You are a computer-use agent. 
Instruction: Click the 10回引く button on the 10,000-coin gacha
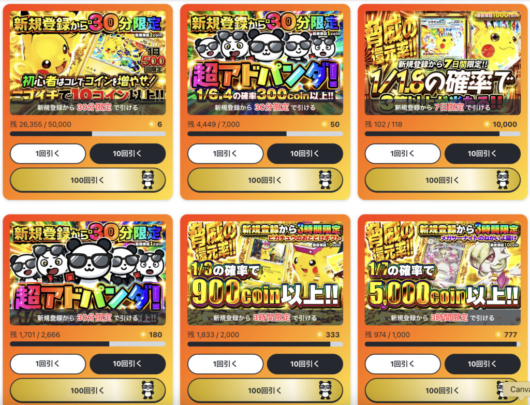coord(482,154)
